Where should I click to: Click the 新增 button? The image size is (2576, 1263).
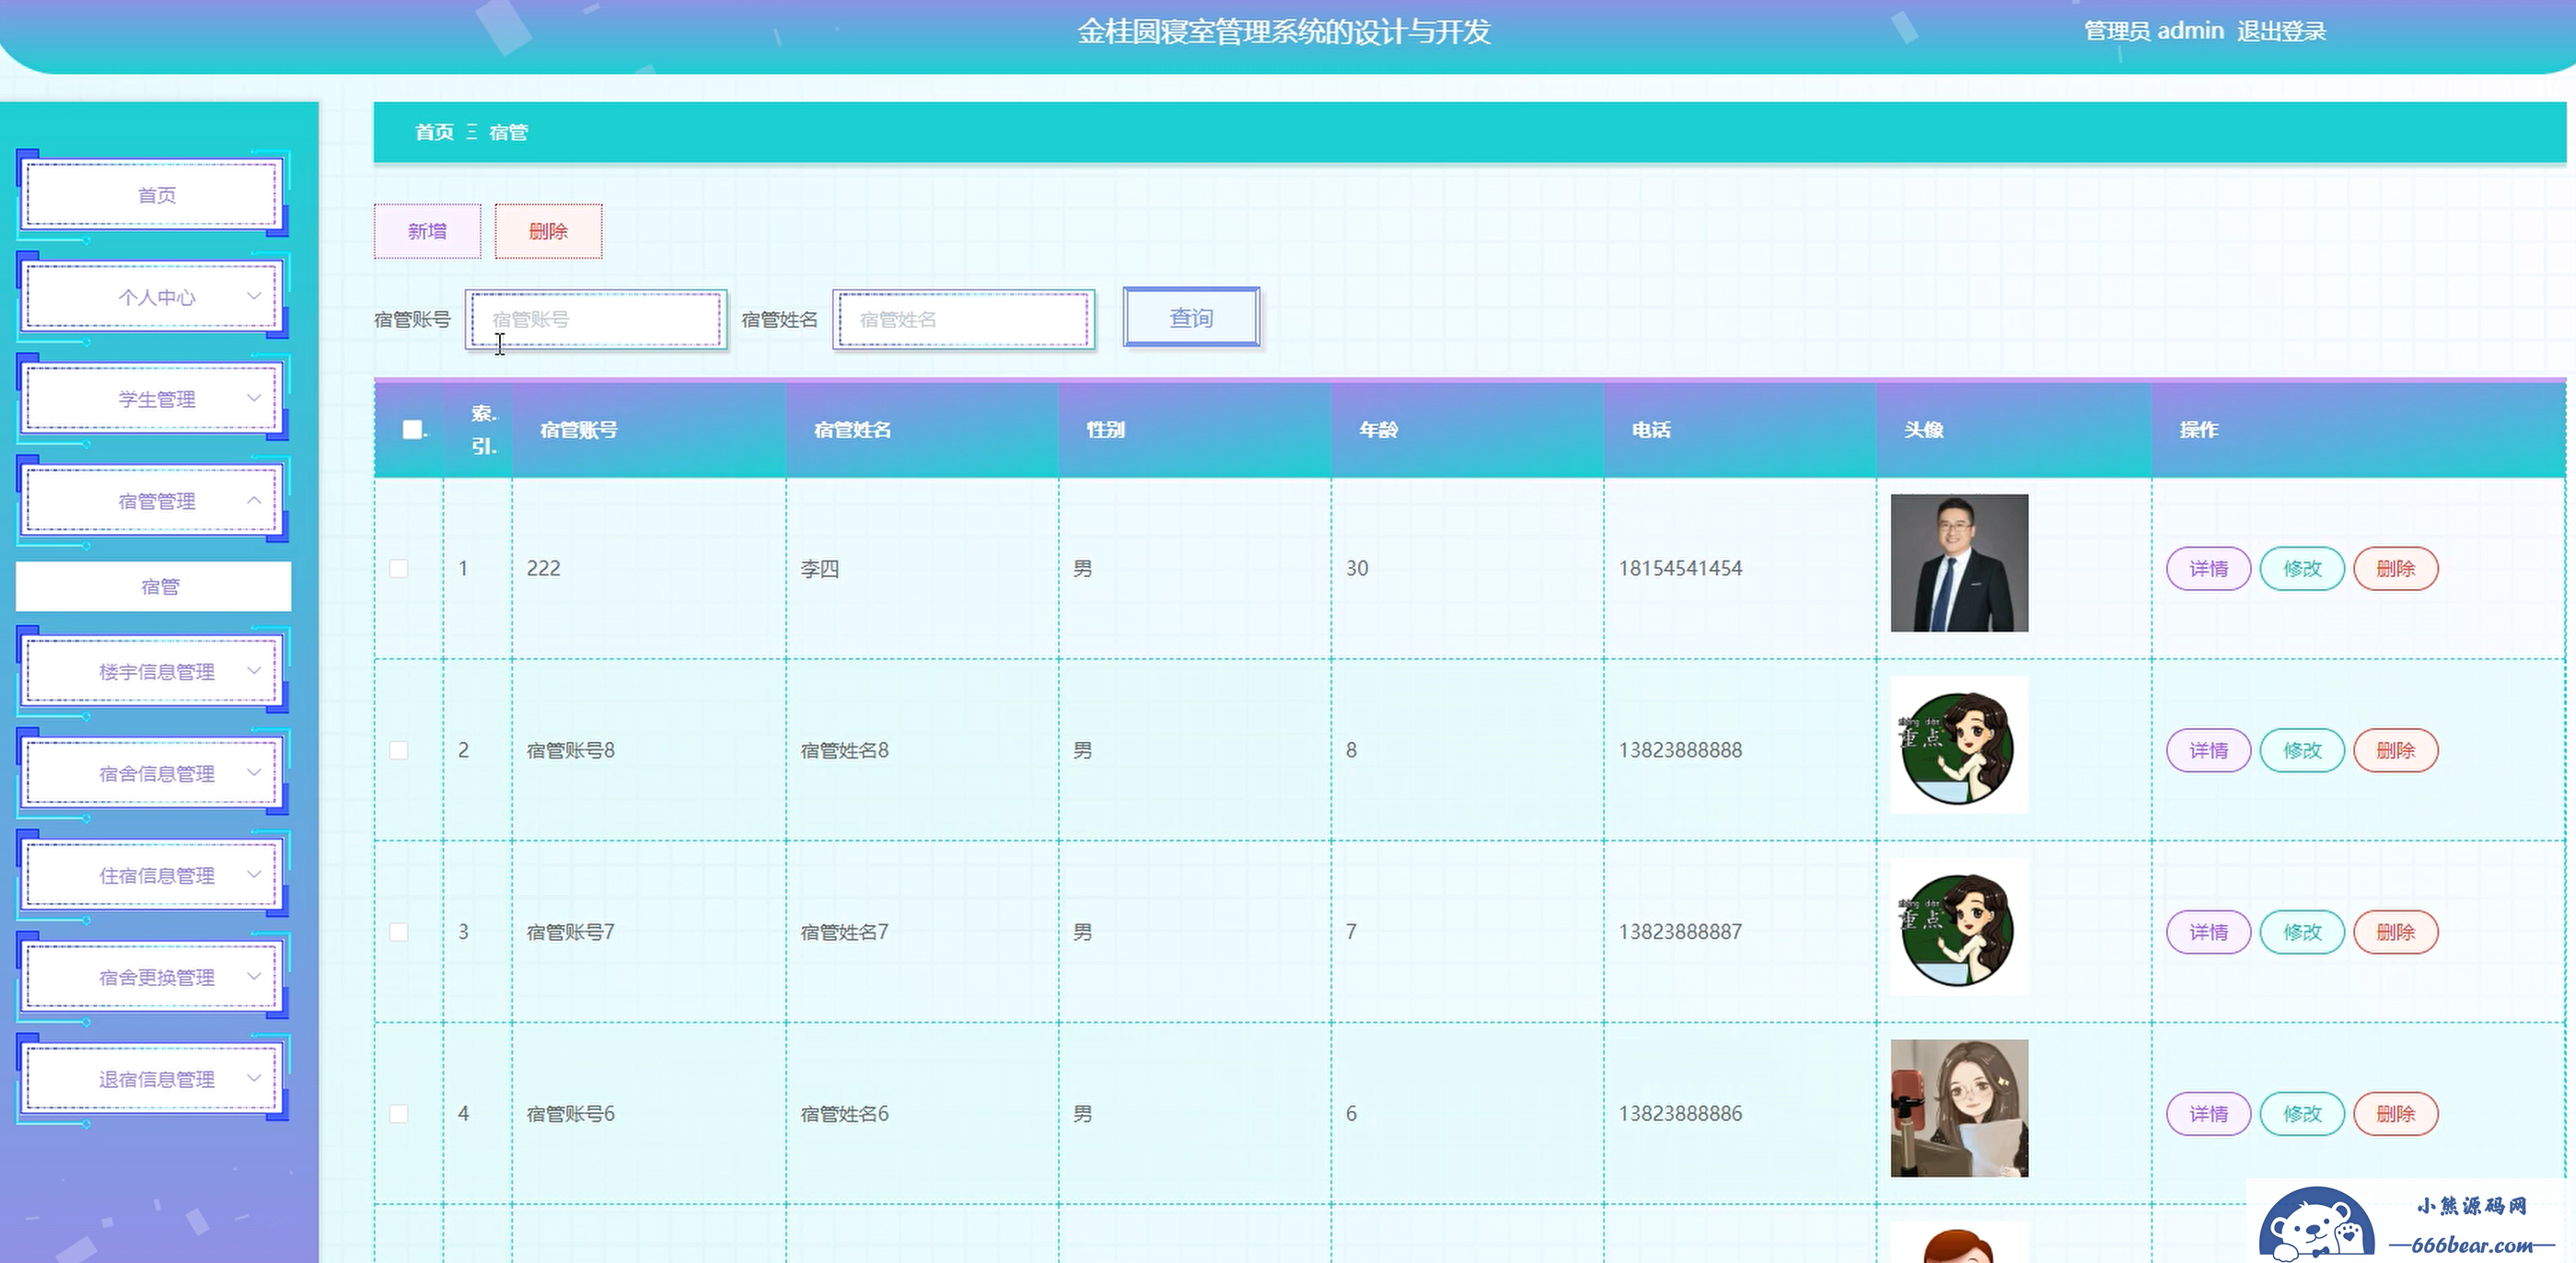point(427,232)
